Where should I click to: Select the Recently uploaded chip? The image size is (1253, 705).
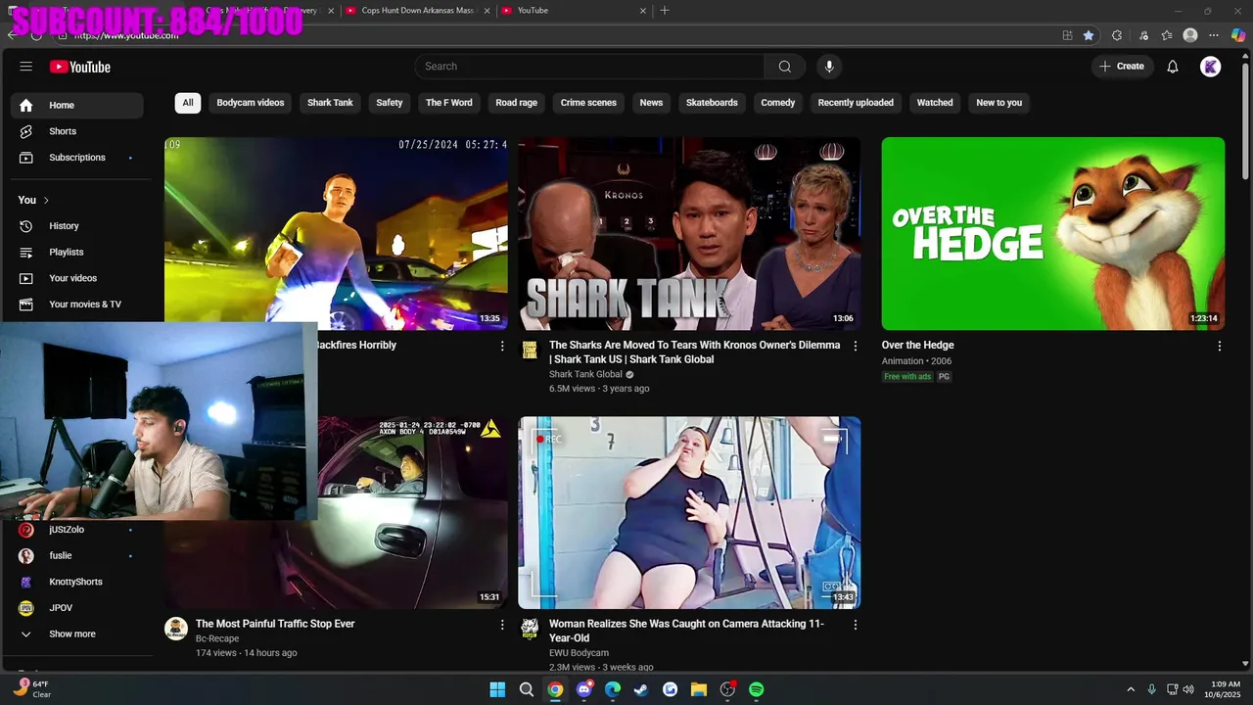pyautogui.click(x=856, y=103)
